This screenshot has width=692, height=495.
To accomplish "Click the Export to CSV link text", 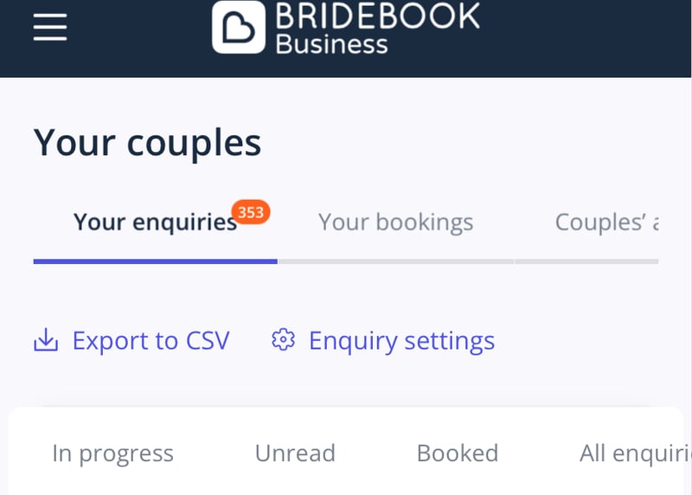I will [151, 341].
